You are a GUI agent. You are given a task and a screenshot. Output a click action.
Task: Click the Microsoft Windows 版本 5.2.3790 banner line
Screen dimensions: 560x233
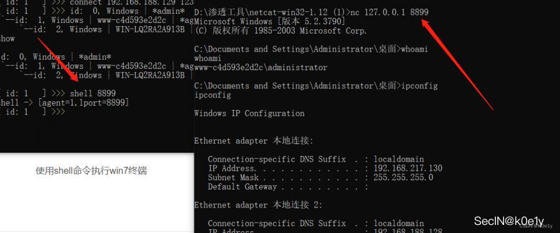coord(269,21)
